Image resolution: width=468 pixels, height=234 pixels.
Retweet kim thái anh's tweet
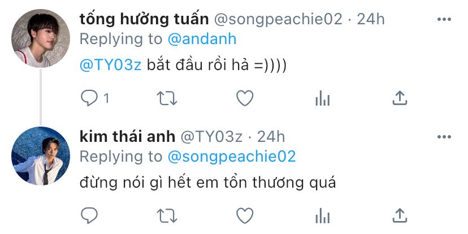point(166,215)
